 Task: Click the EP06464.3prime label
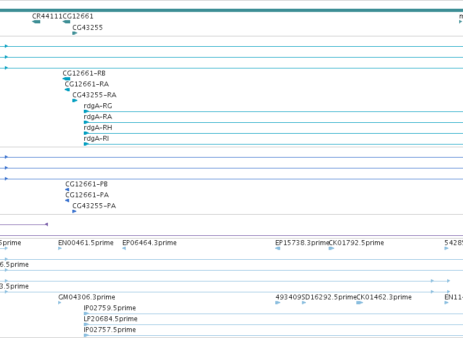[x=150, y=243]
